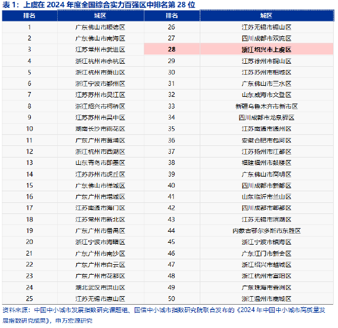Select the cell '浙江绍兴市越城区'
This screenshot has width=338, height=328.
pyautogui.click(x=267, y=265)
